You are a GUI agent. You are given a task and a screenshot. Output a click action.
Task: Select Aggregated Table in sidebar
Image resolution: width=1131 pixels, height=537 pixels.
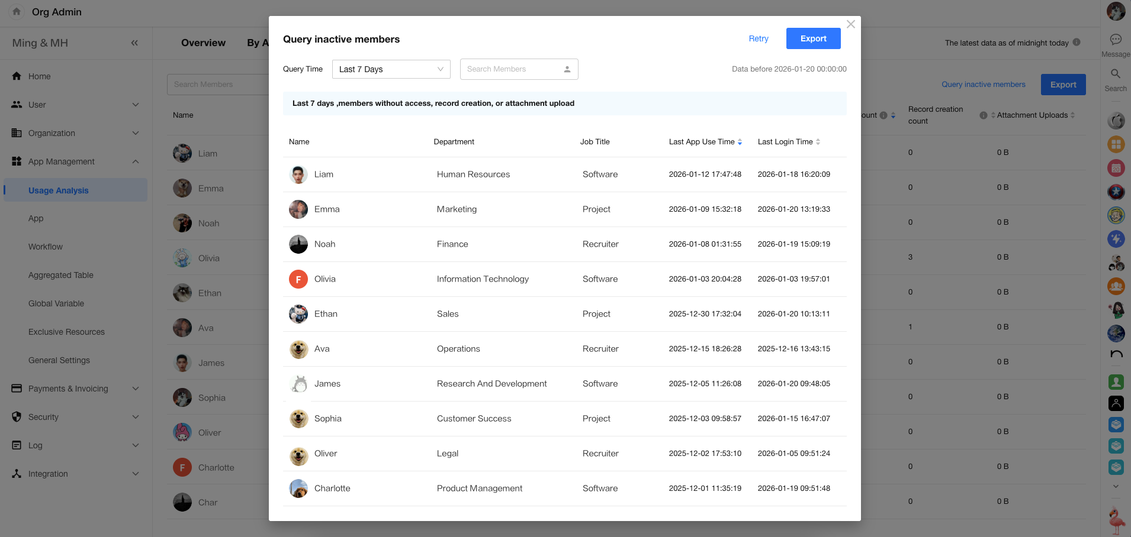(61, 275)
